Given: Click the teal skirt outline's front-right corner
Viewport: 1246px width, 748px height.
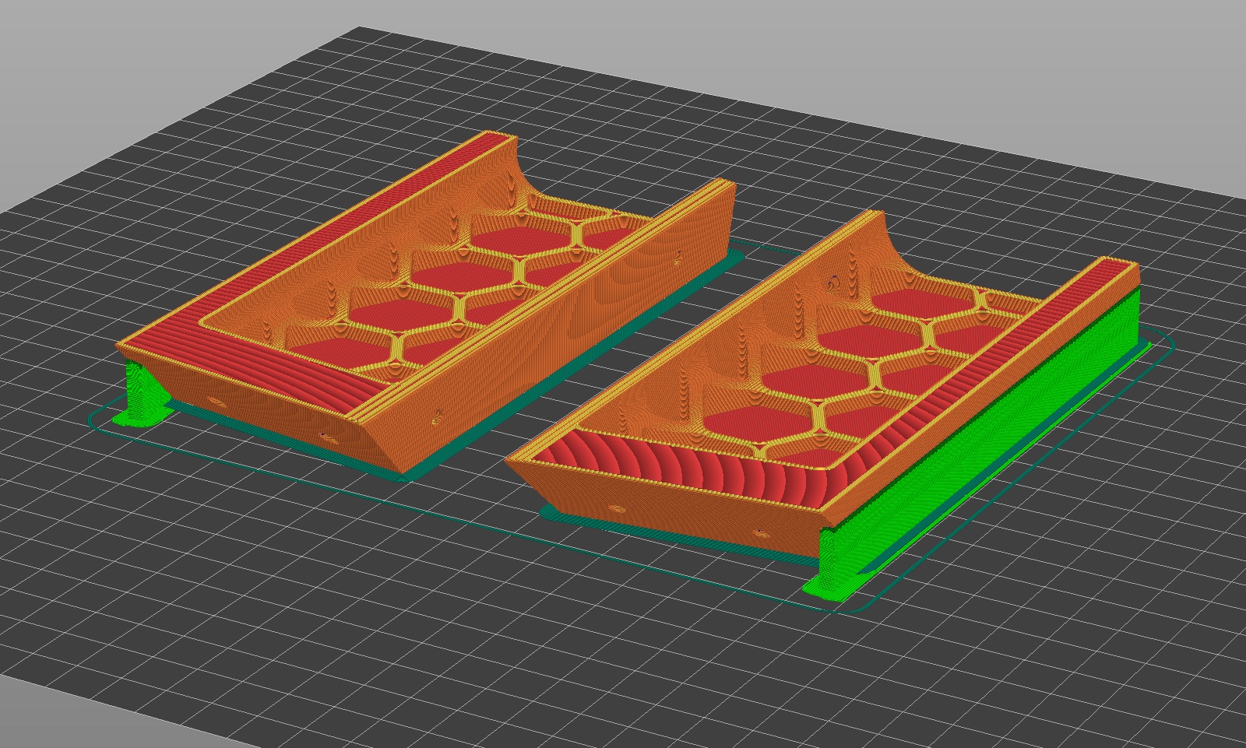Looking at the screenshot, I should (857, 607).
